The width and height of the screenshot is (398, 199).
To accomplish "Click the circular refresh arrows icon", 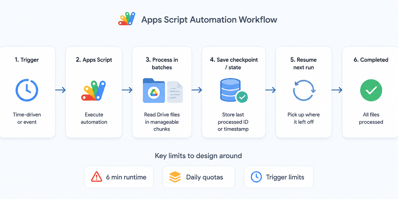I will 304,90.
